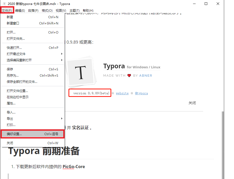Open the 文件(F) menu

click(x=7, y=10)
